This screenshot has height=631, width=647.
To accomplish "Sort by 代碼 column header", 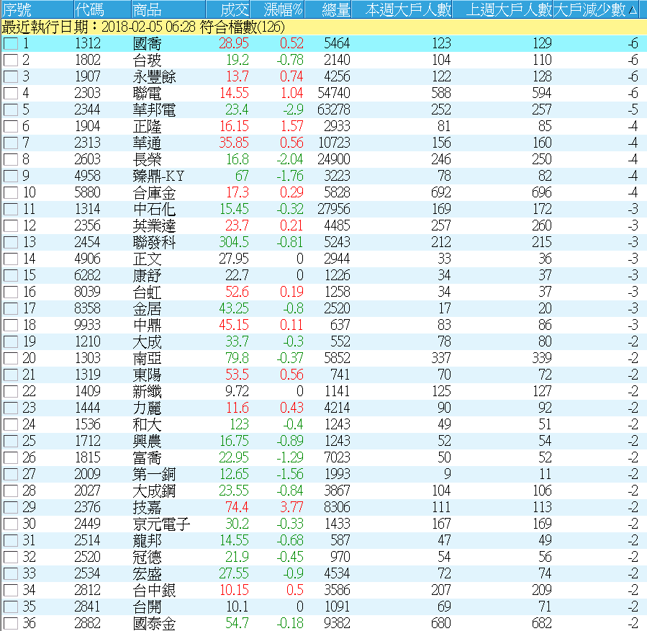I will pos(103,9).
